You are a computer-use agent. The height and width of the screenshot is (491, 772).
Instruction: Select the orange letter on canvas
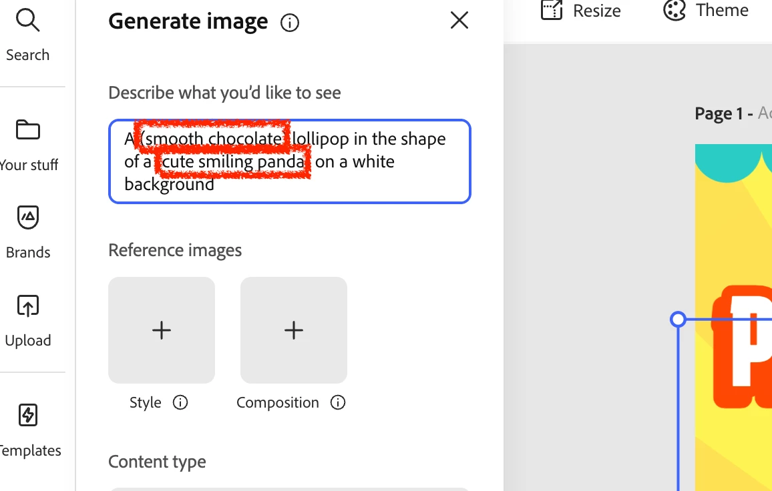coord(743,347)
